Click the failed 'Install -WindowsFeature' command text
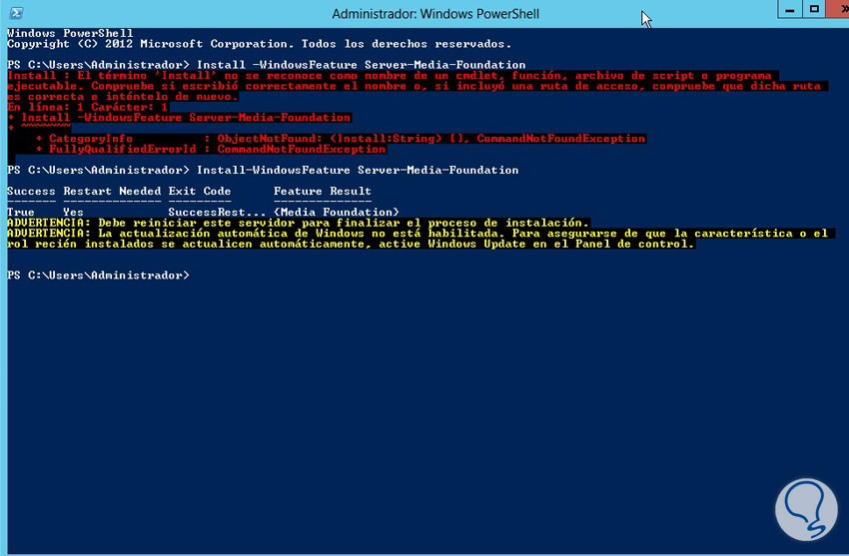 tap(362, 65)
